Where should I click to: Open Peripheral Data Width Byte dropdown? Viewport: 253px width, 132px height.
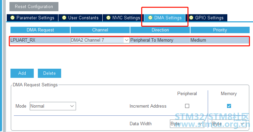click(x=187, y=124)
